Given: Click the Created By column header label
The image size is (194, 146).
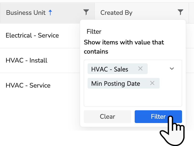Looking at the screenshot, I should tap(116, 13).
